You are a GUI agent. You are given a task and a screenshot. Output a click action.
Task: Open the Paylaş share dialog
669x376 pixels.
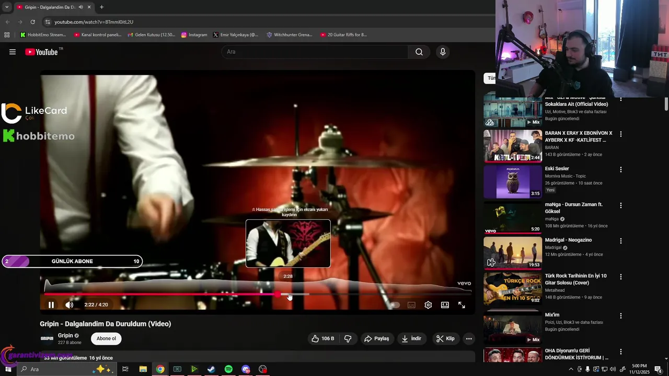click(x=377, y=338)
